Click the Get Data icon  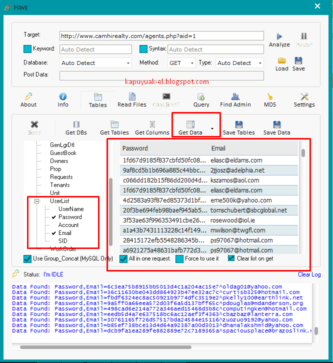[190, 124]
